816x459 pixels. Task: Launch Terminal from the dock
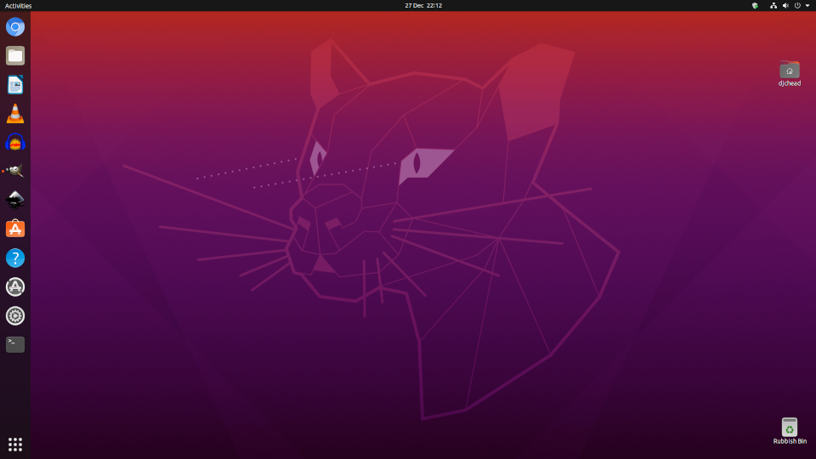(x=15, y=344)
